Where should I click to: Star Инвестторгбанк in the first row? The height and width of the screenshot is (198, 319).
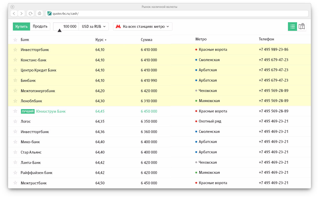point(15,50)
